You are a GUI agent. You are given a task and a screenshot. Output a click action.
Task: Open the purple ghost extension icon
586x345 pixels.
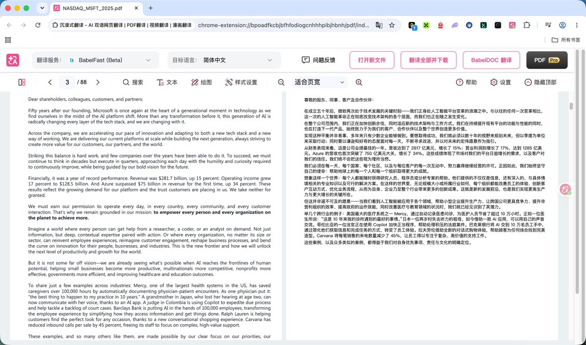pyautogui.click(x=455, y=25)
